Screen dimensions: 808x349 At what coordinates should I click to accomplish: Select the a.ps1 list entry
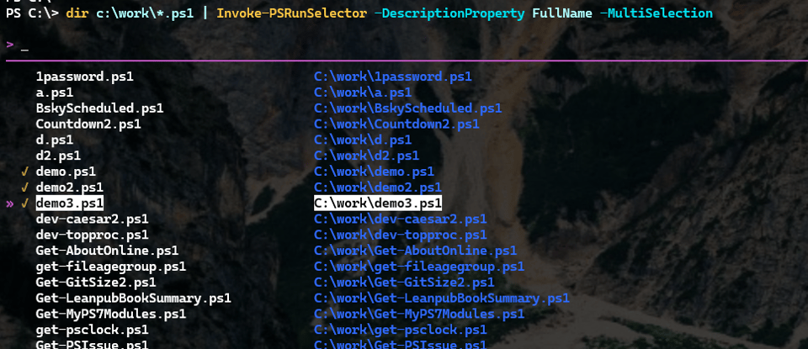[54, 93]
